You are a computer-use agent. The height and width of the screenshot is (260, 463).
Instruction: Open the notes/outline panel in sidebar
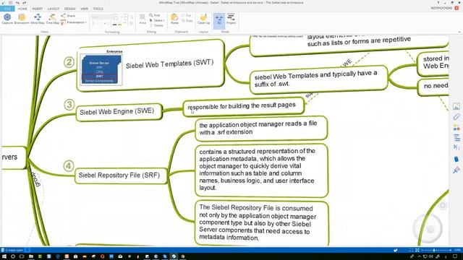tap(456, 138)
